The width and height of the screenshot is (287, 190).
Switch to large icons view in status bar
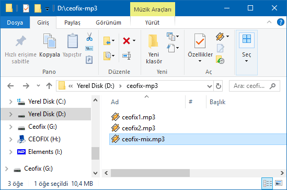click(279, 183)
